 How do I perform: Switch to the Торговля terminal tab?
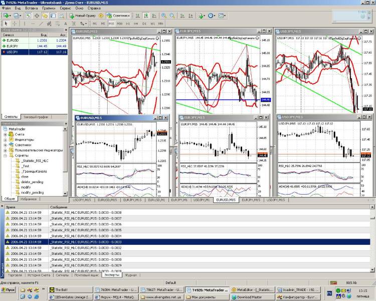point(15,275)
